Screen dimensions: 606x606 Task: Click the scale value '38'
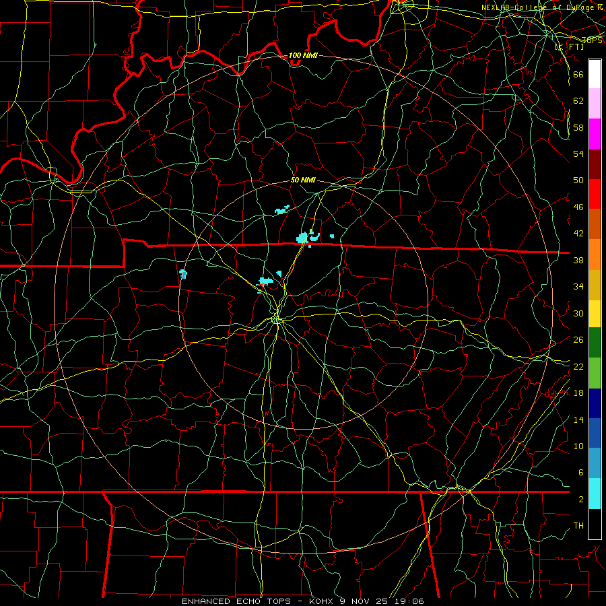[x=578, y=260]
